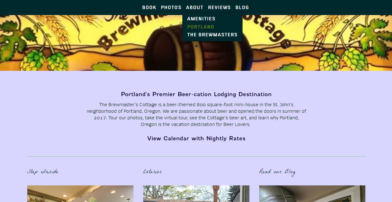Open the BOOK page from the navigation
The width and height of the screenshot is (392, 202).
[x=149, y=8]
